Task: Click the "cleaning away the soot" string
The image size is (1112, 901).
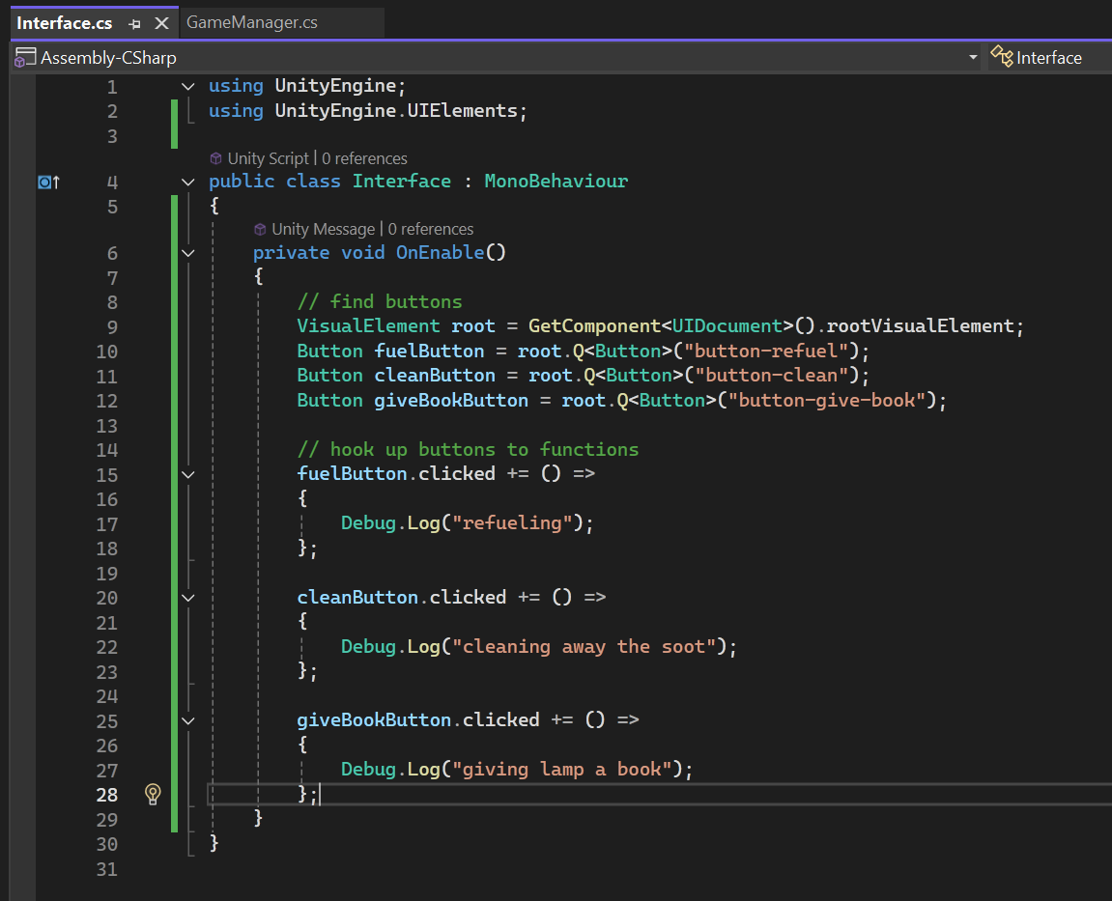Action: 585,646
